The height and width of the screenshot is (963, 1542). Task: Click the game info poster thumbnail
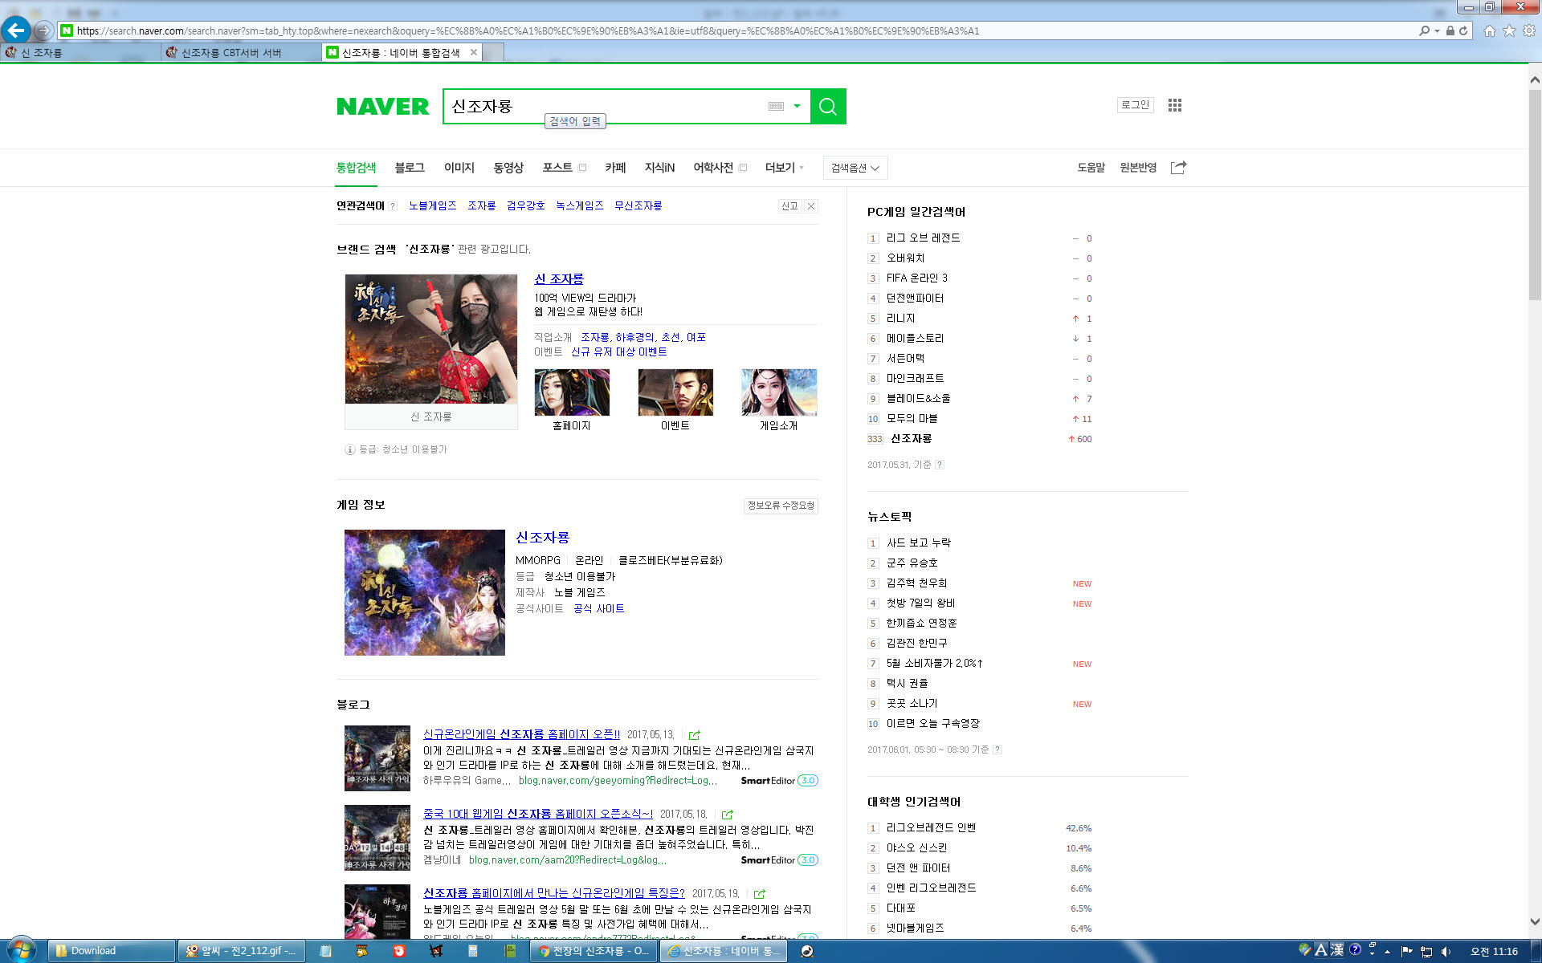[425, 592]
